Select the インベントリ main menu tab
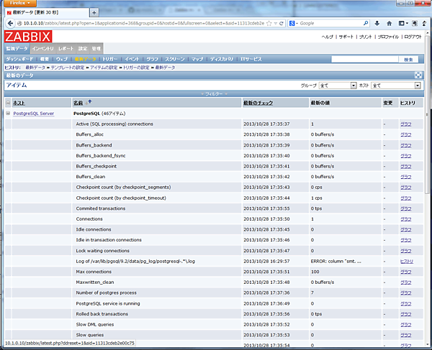The height and width of the screenshot is (350, 432). (x=43, y=48)
